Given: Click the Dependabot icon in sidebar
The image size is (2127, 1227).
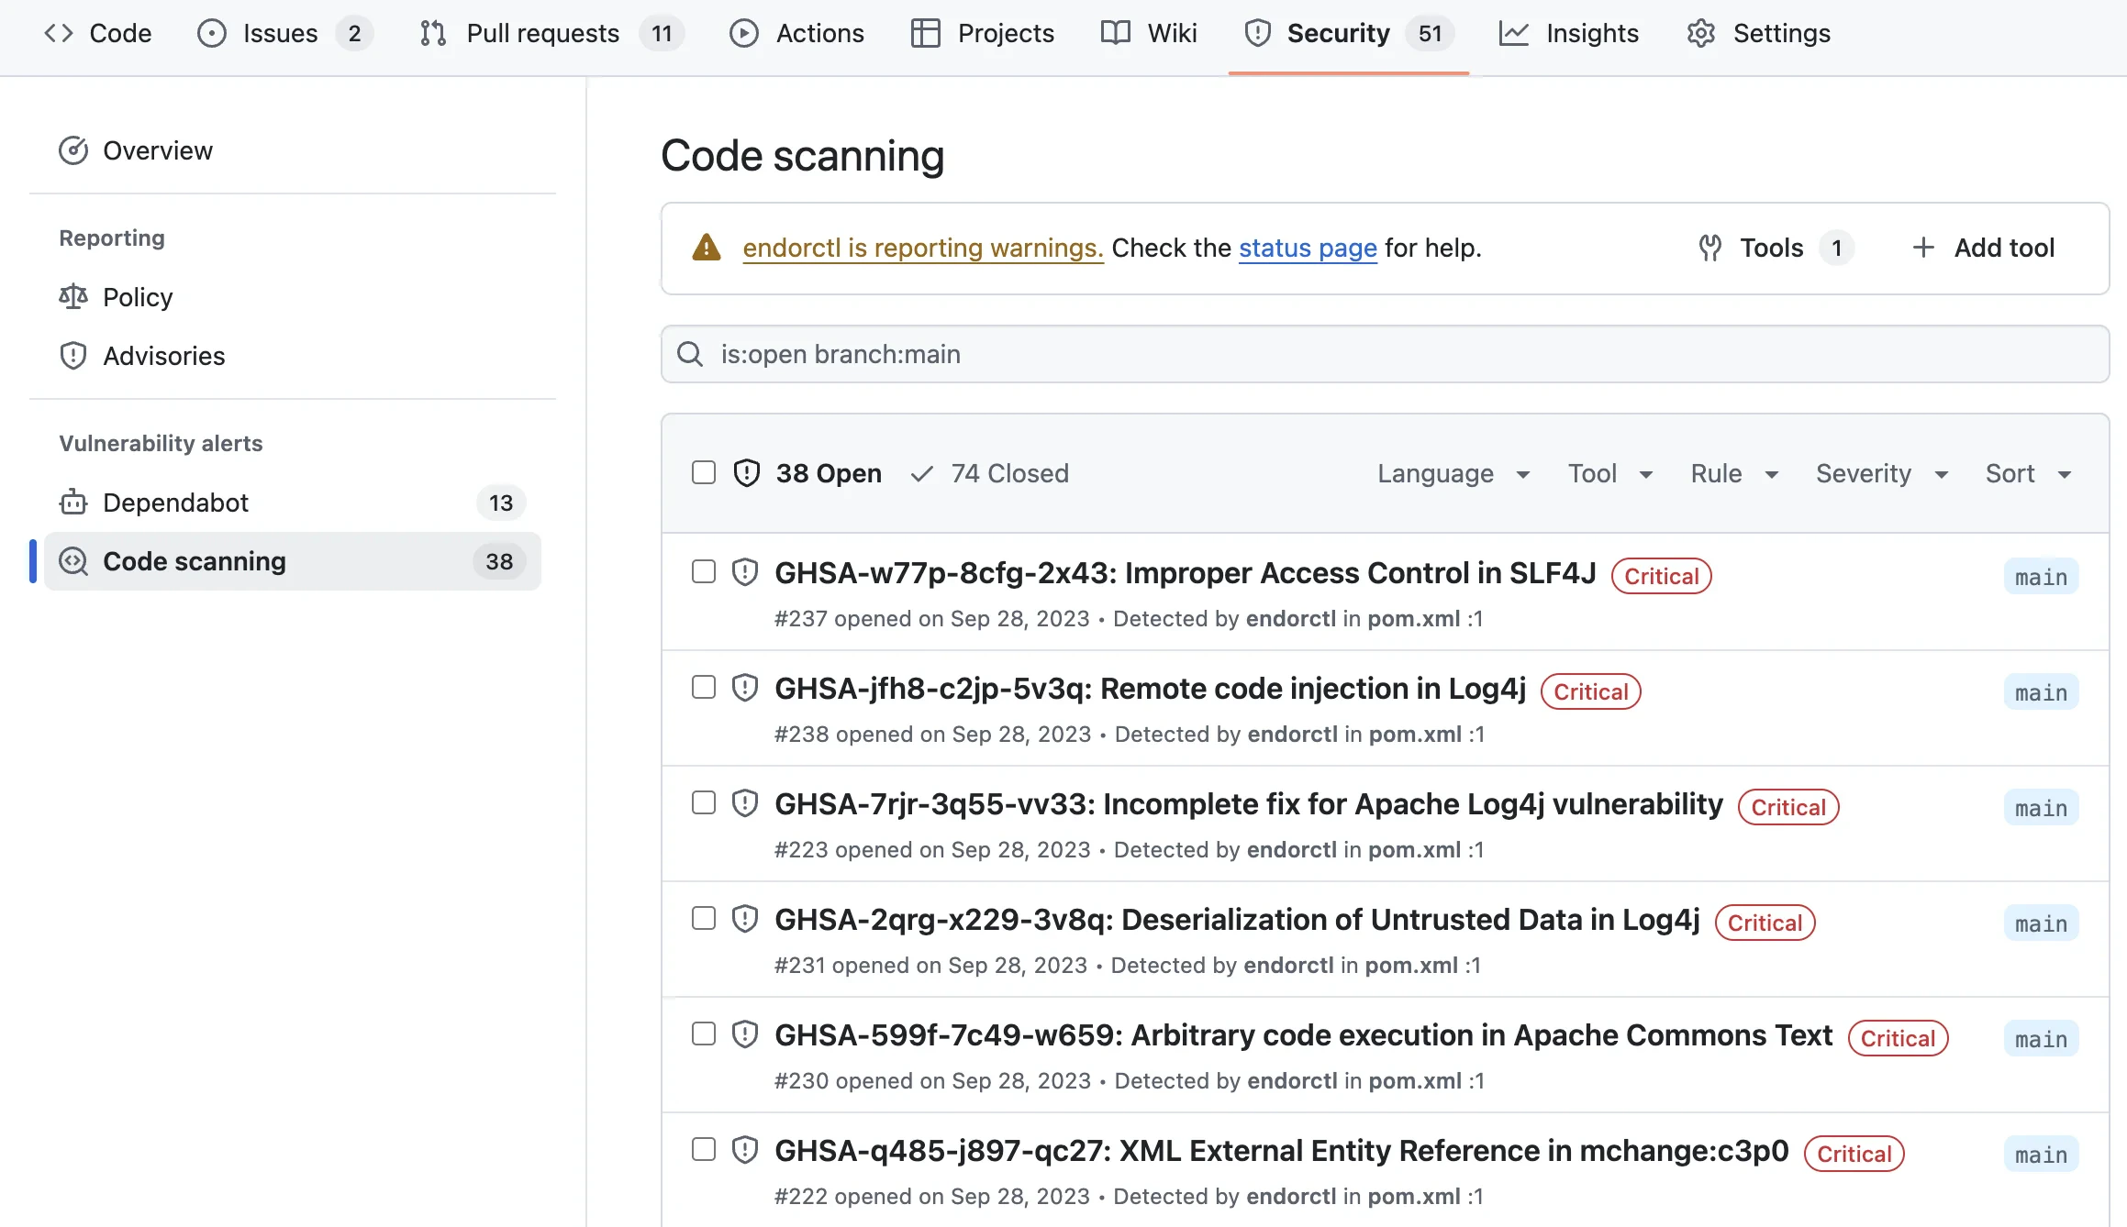Looking at the screenshot, I should [72, 503].
